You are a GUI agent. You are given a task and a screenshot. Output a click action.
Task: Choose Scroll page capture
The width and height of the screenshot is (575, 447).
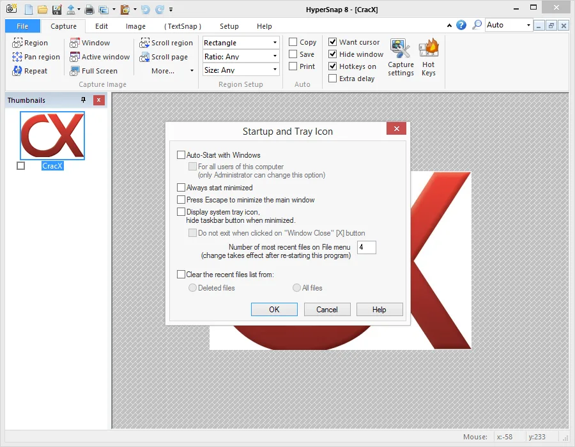[164, 57]
